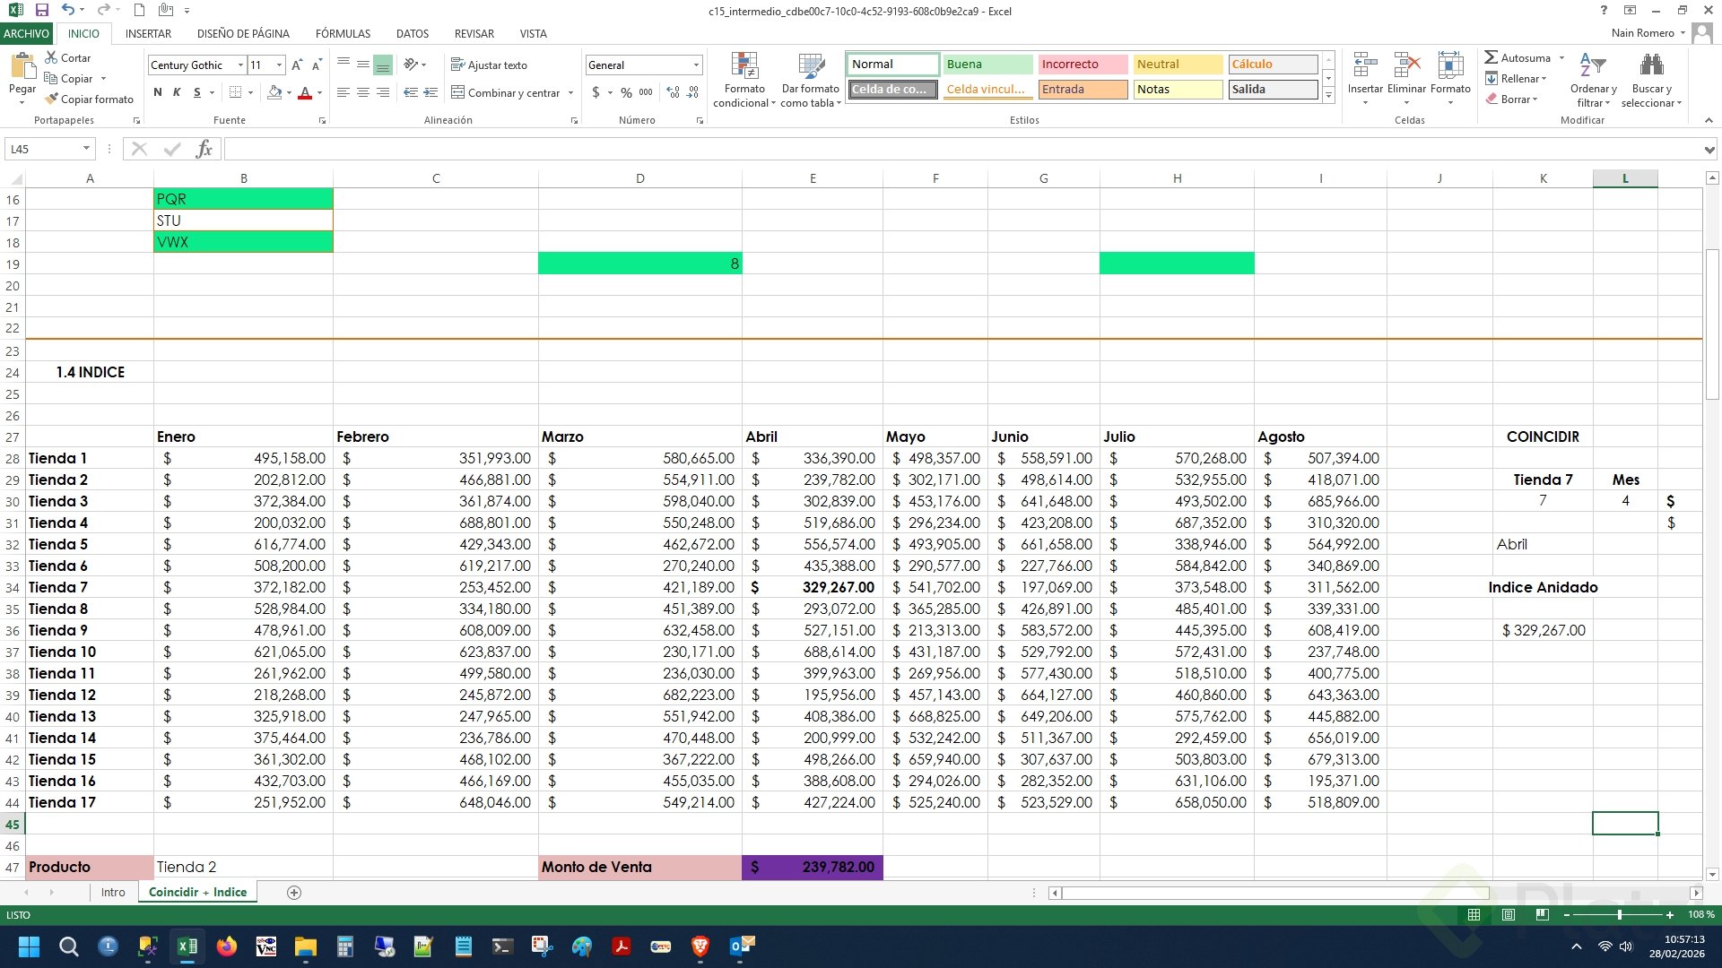The width and height of the screenshot is (1722, 968).
Task: Click the Insert Function fx icon
Action: 204,149
